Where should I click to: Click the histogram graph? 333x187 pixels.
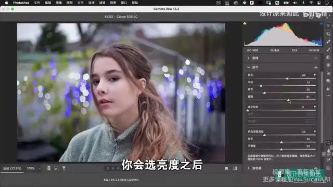click(x=283, y=34)
